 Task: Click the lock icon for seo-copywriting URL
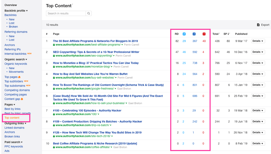pos(54,56)
